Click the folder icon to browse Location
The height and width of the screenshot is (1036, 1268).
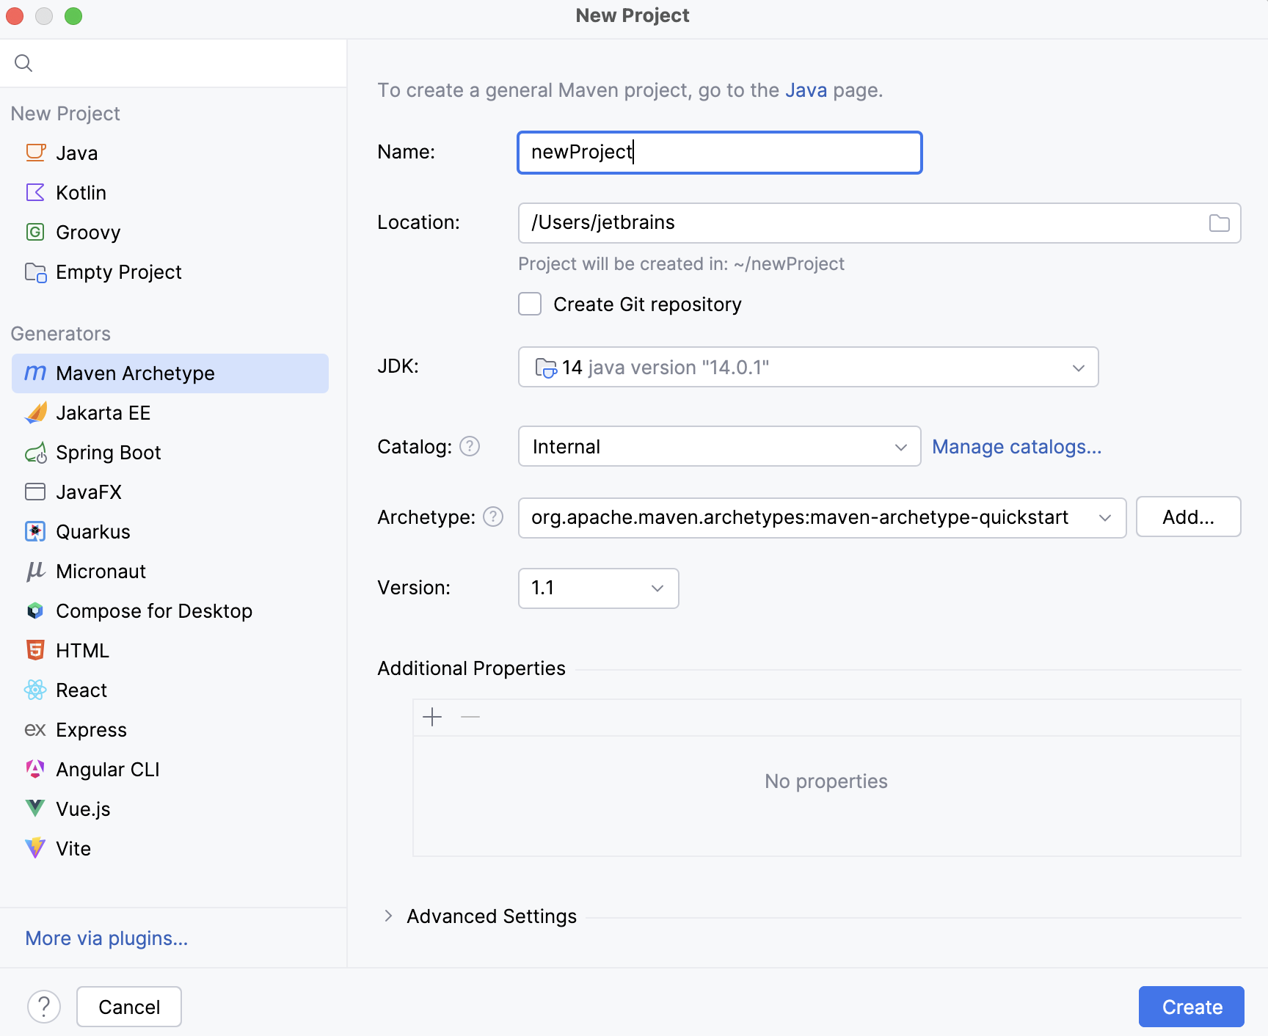pos(1219,222)
